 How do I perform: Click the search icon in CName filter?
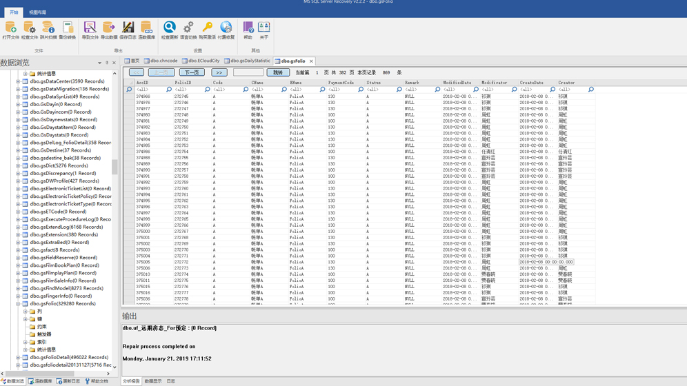pyautogui.click(x=284, y=90)
